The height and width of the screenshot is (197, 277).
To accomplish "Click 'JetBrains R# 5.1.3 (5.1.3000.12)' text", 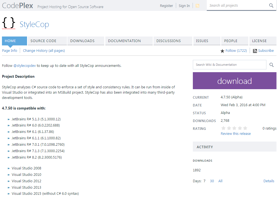I will [36, 119].
